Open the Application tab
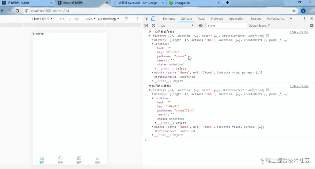The image size is (315, 169). 237,19
